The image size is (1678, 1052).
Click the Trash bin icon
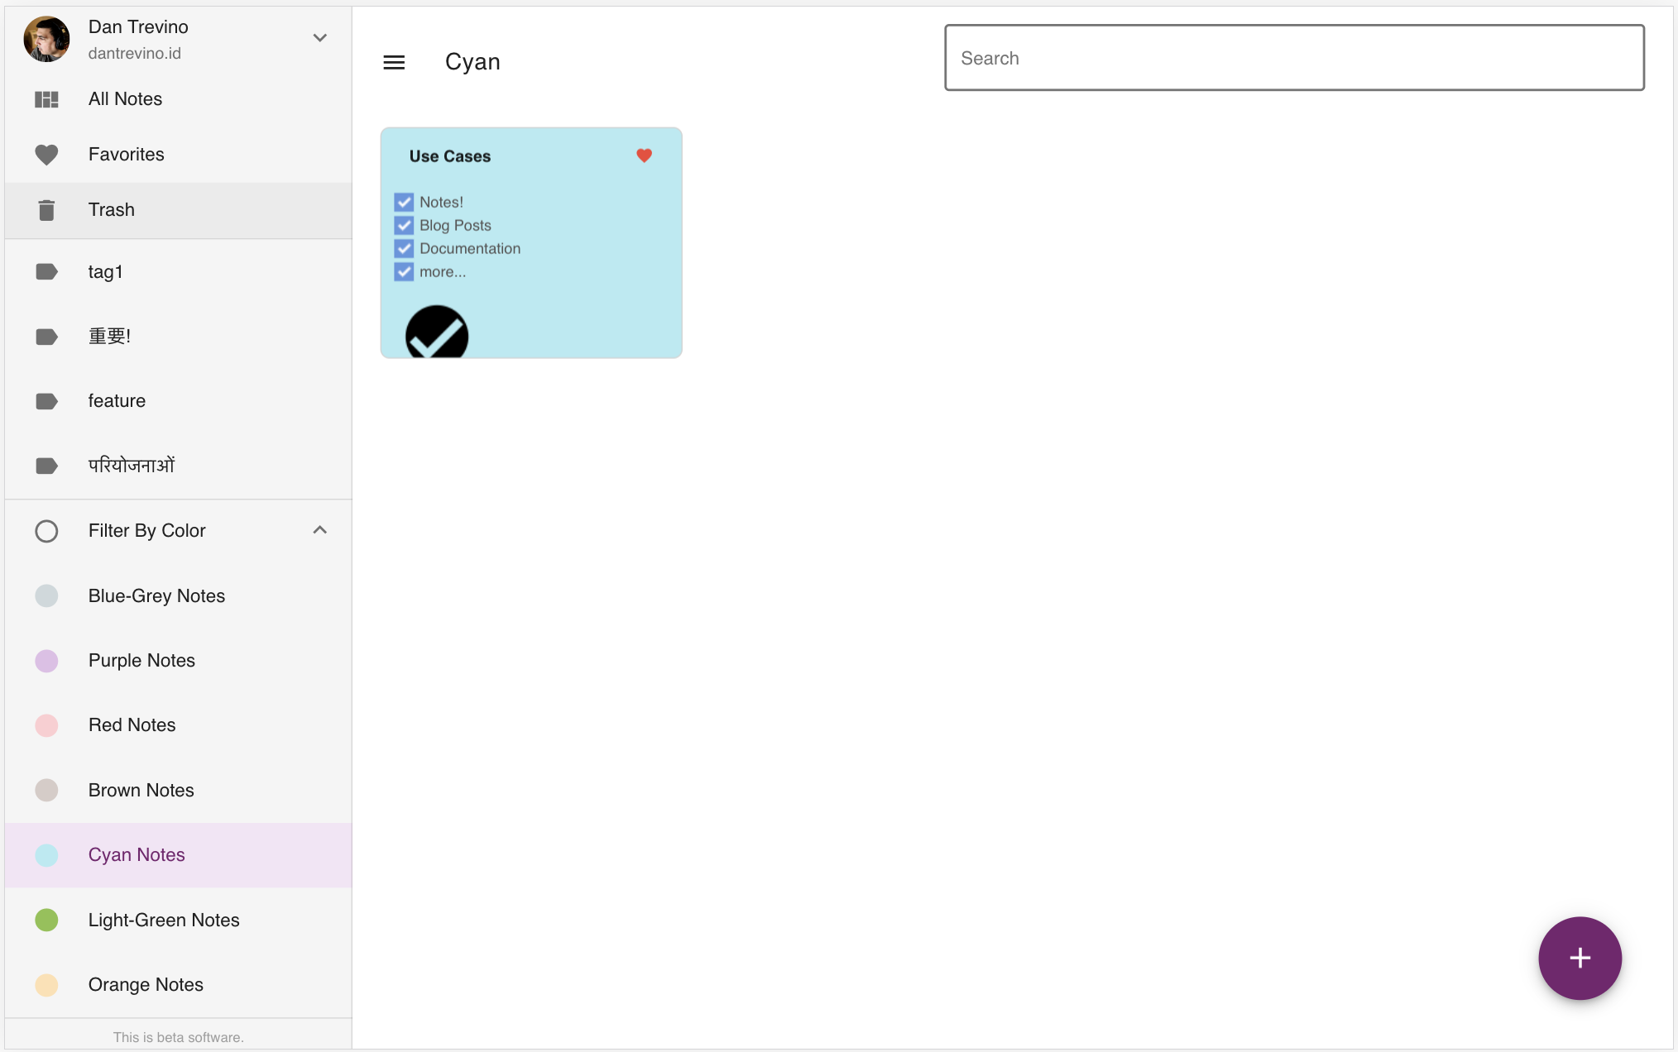[x=46, y=210]
